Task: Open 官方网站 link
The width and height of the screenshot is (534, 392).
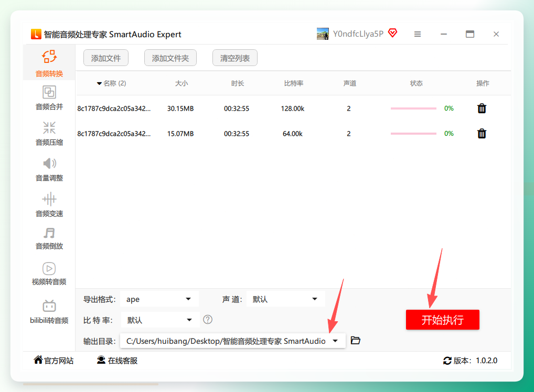Action: coord(54,361)
